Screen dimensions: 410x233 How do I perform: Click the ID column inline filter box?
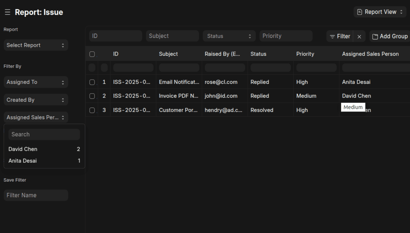pos(133,68)
